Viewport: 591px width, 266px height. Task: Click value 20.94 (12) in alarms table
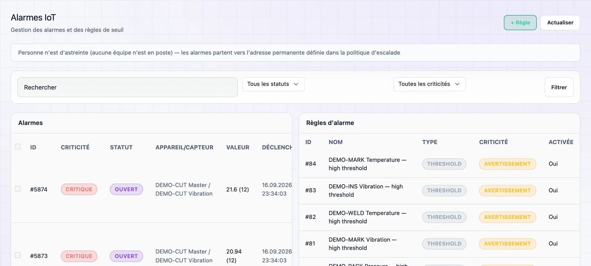coord(234,256)
